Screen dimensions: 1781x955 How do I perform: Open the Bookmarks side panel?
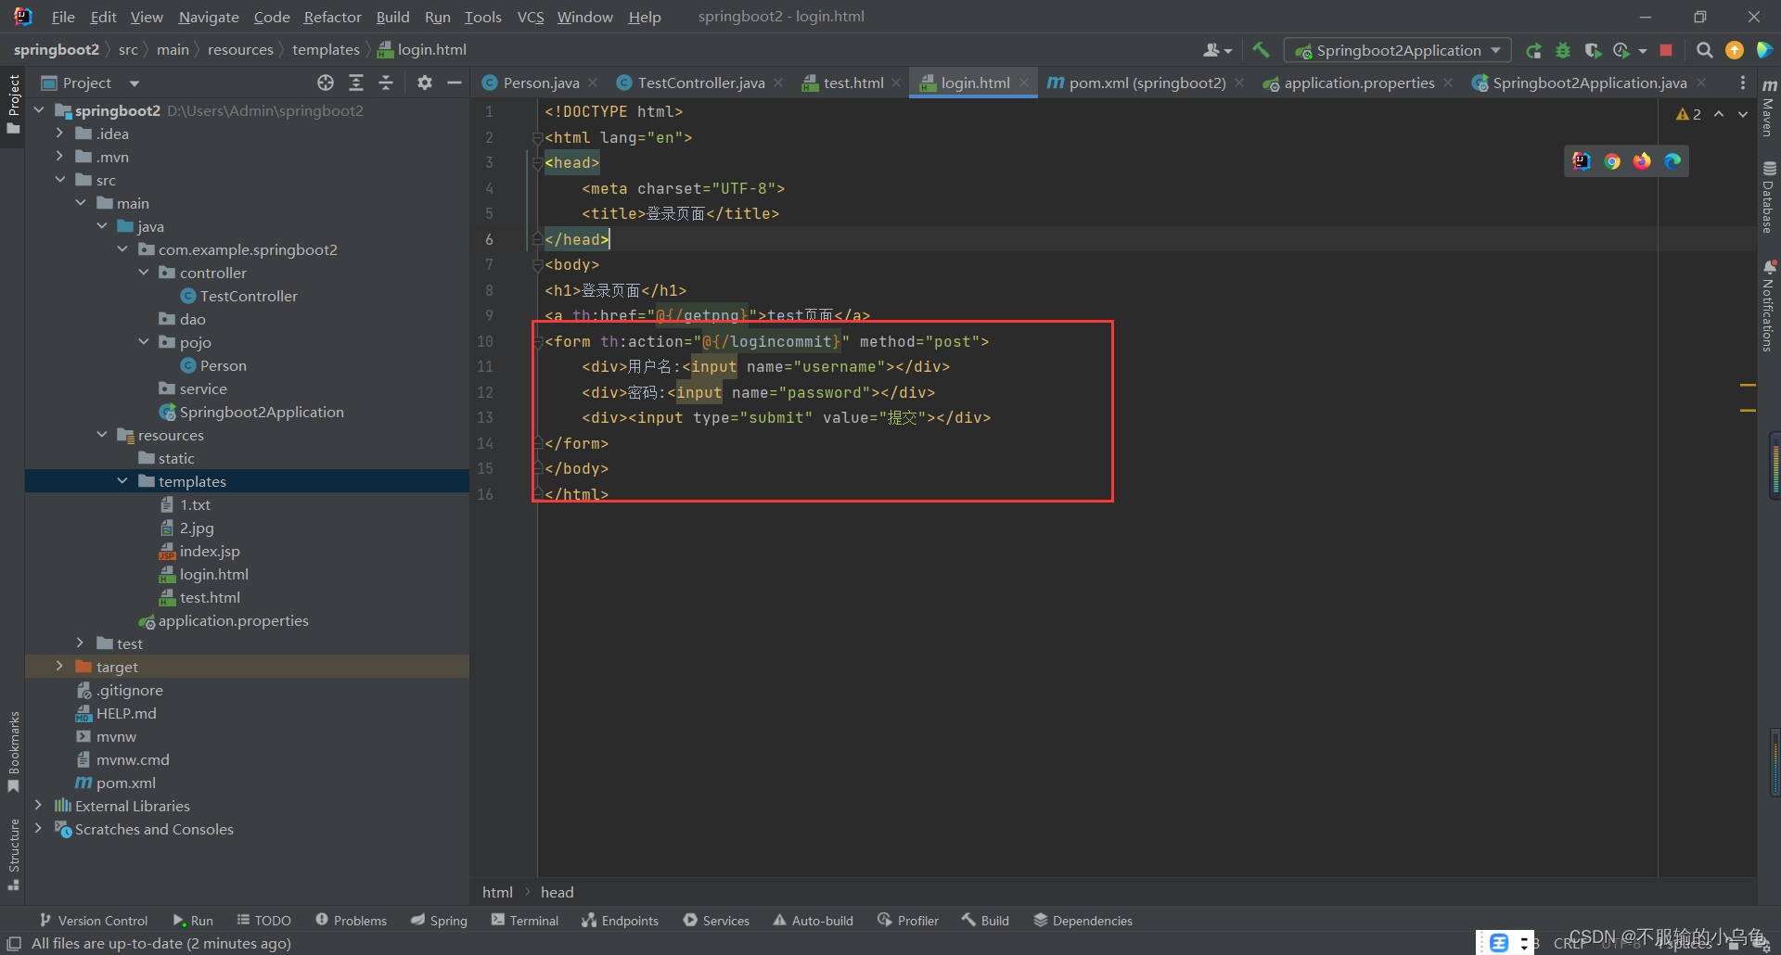click(13, 751)
